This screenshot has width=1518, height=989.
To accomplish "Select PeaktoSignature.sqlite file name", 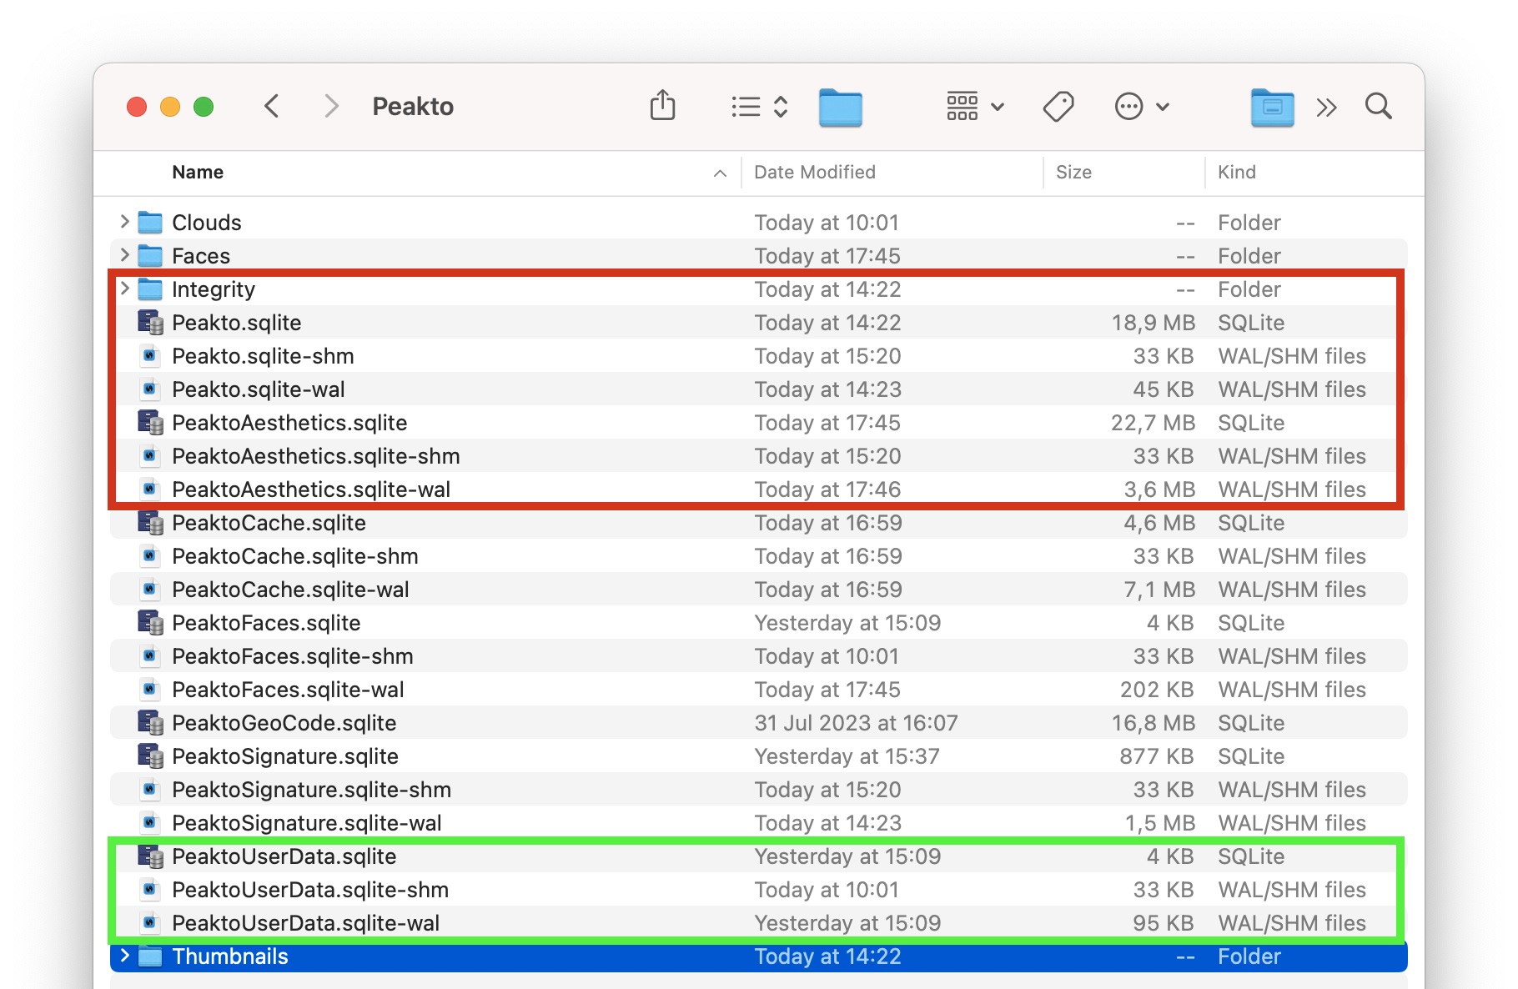I will click(x=285, y=756).
